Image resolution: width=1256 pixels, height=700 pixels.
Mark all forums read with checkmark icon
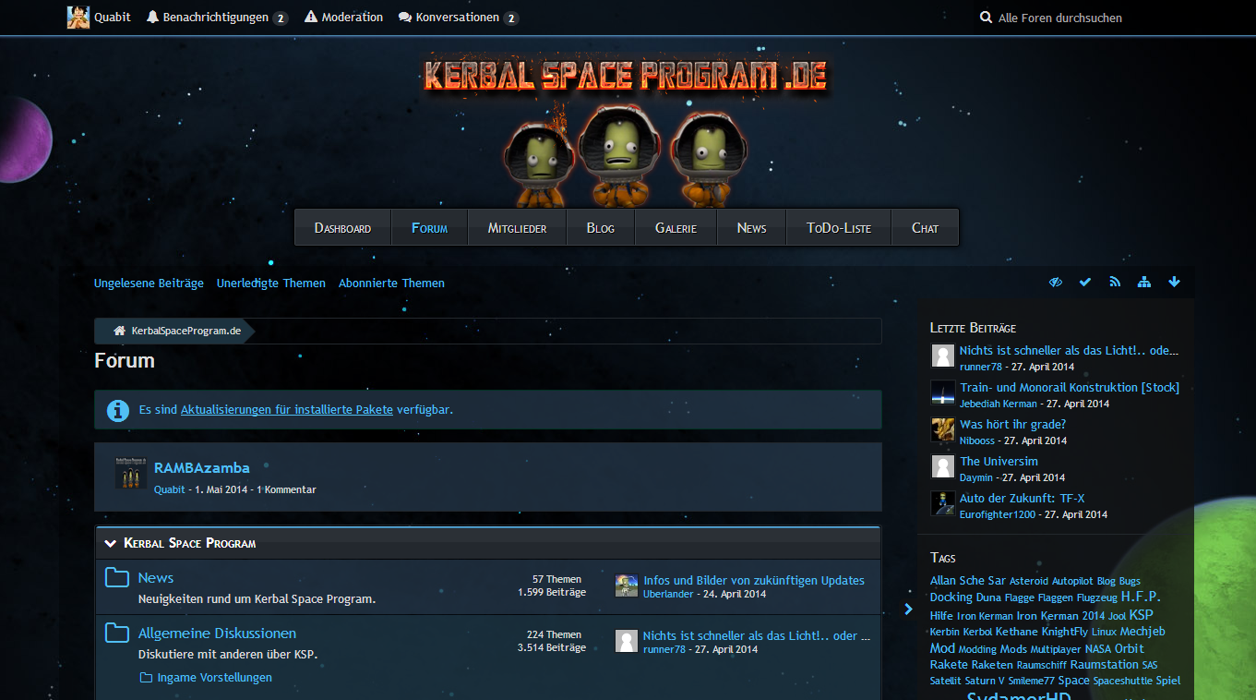(1085, 283)
